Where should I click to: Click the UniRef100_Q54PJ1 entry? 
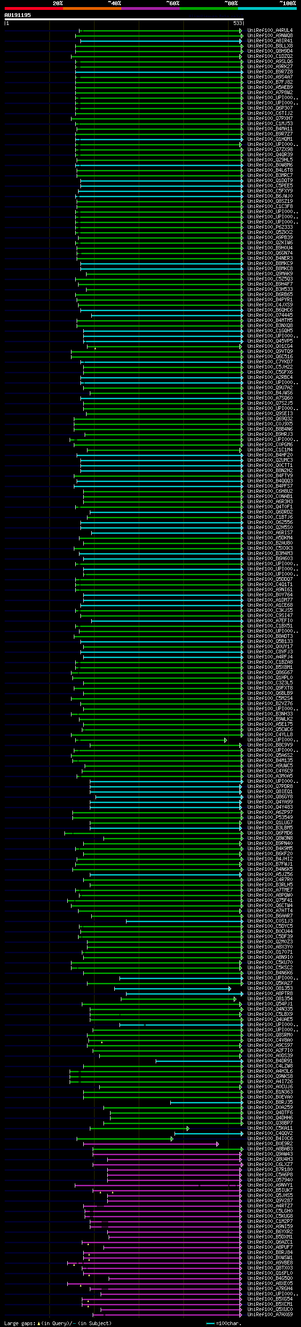[x=269, y=1003]
